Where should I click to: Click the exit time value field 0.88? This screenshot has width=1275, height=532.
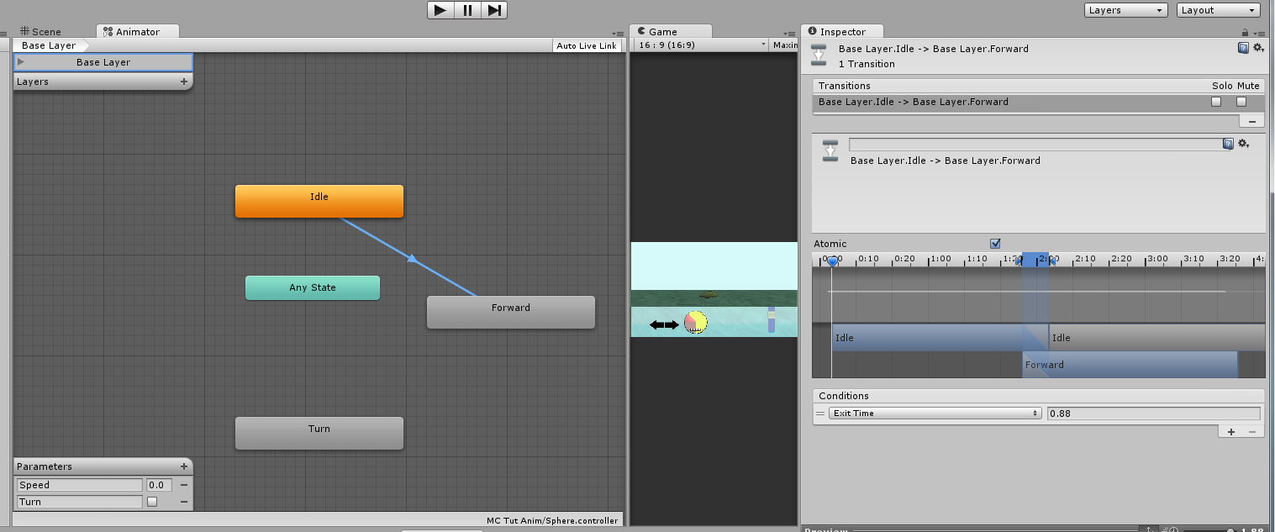1154,413
